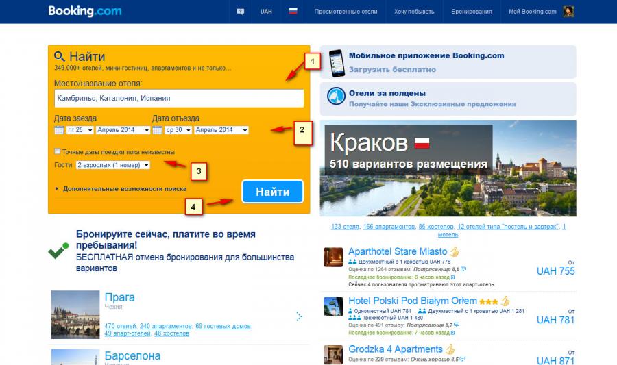This screenshot has width=617, height=365.
Task: Click Загрузить бесплатно link
Action: tap(392, 70)
